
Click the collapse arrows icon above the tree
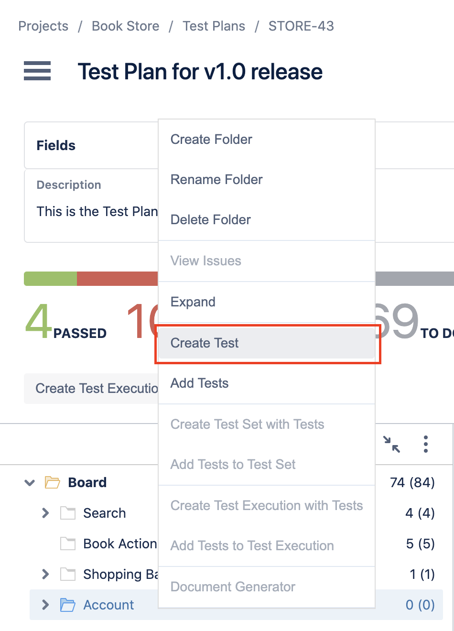pyautogui.click(x=392, y=444)
